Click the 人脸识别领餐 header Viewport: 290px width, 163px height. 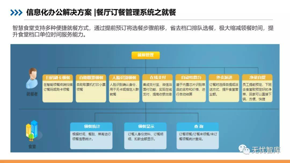[x=124, y=77]
